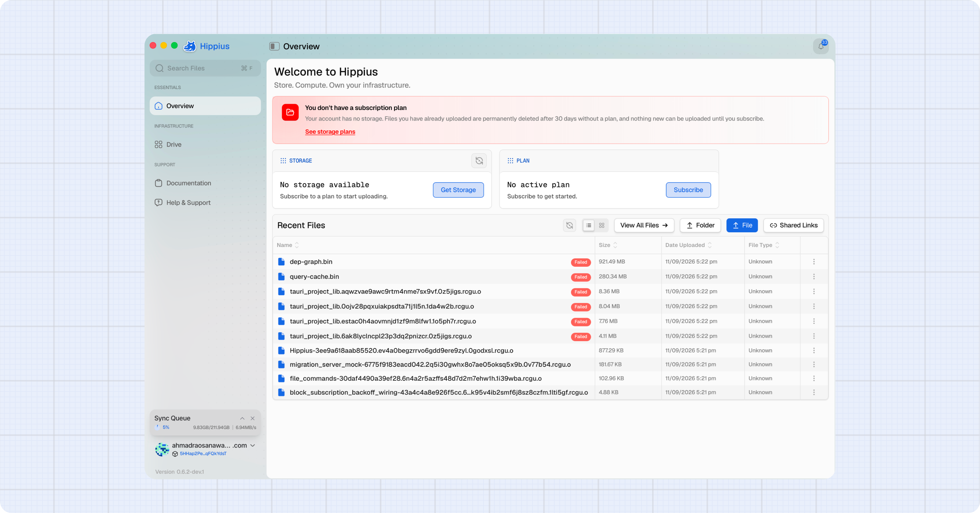Click the Version 0.6.2-dev.1 label

tap(180, 472)
